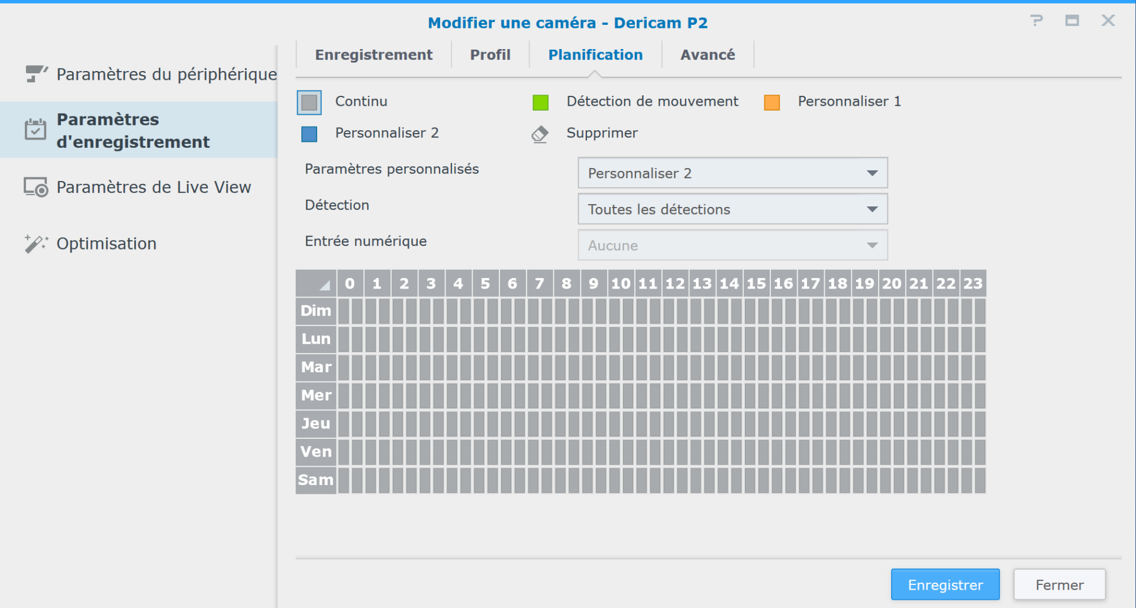Select hour 0 column header
This screenshot has height=608, width=1136.
coord(350,283)
